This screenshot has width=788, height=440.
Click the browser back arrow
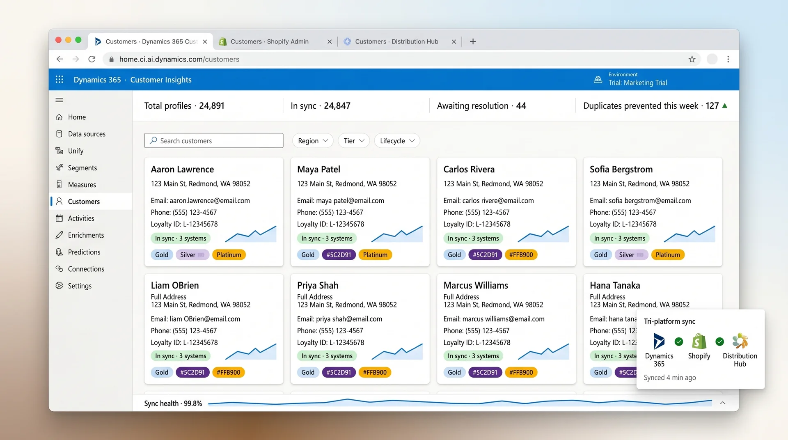pos(60,59)
